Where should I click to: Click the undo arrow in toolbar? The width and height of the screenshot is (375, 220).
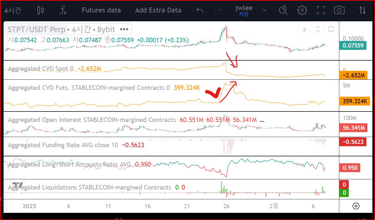(x=200, y=10)
